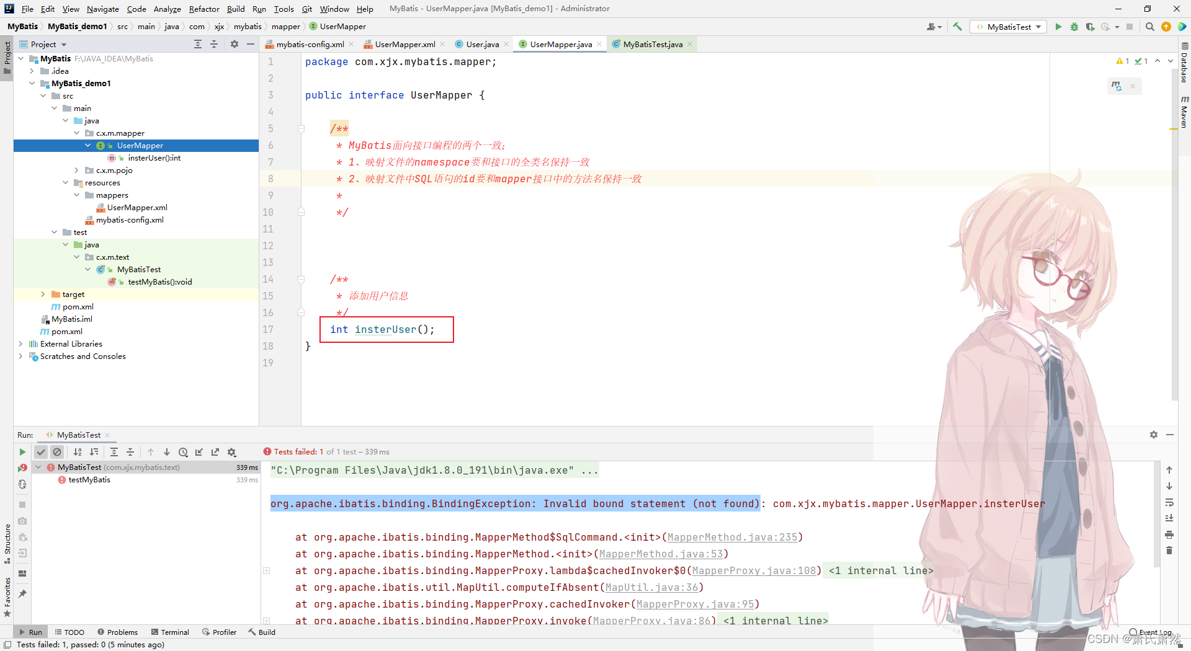The image size is (1191, 651).
Task: Open the Navigate menu
Action: (x=102, y=9)
